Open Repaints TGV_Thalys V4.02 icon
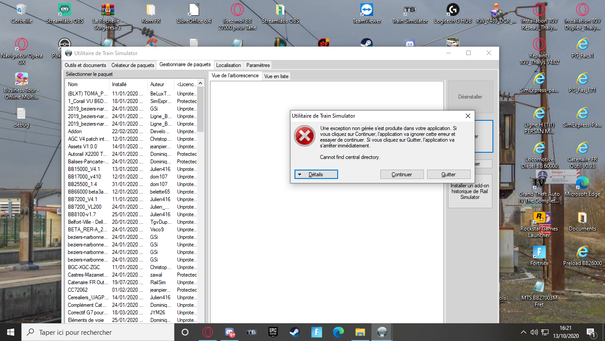Viewport: 605px width, 341px height. tap(539, 52)
